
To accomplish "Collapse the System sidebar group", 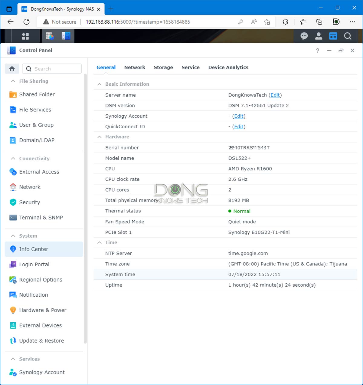I will click(x=13, y=236).
